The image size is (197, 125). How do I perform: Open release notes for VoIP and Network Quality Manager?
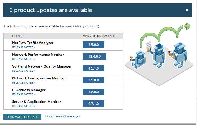coord(24,71)
